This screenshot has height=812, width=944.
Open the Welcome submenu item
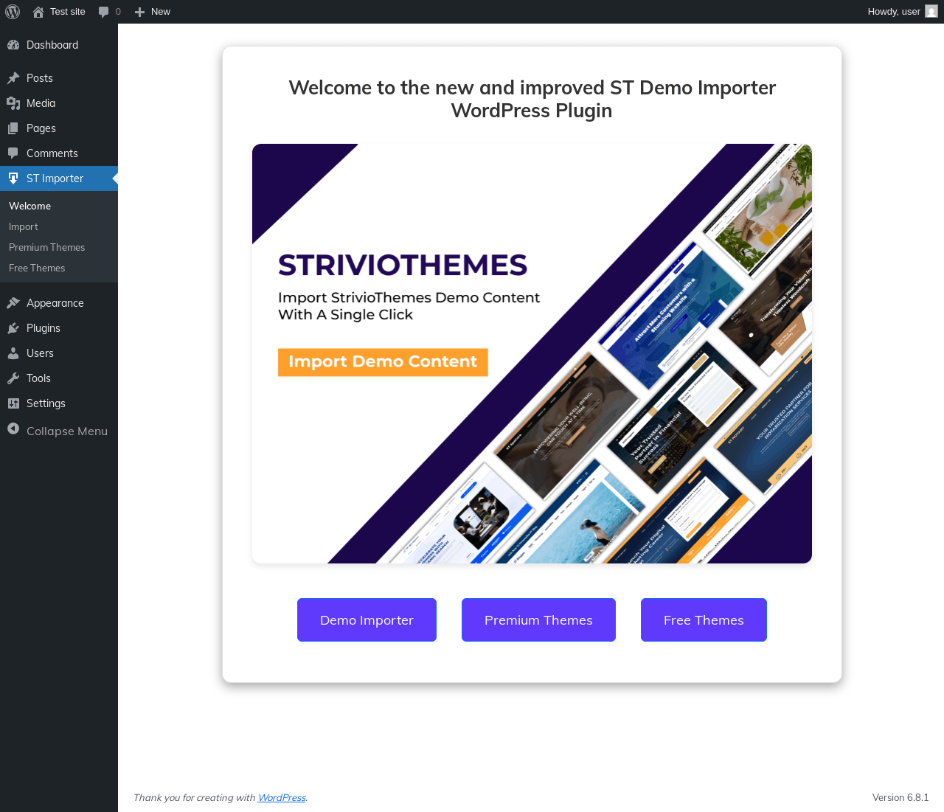(59, 207)
